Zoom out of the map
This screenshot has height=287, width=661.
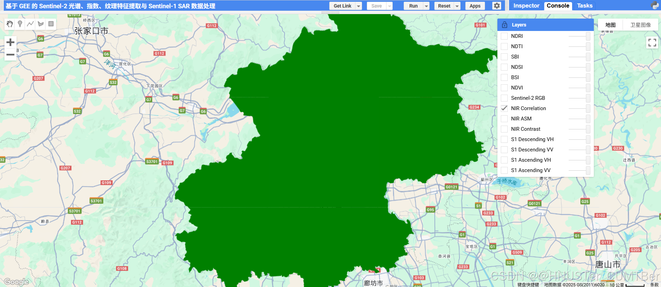point(10,55)
